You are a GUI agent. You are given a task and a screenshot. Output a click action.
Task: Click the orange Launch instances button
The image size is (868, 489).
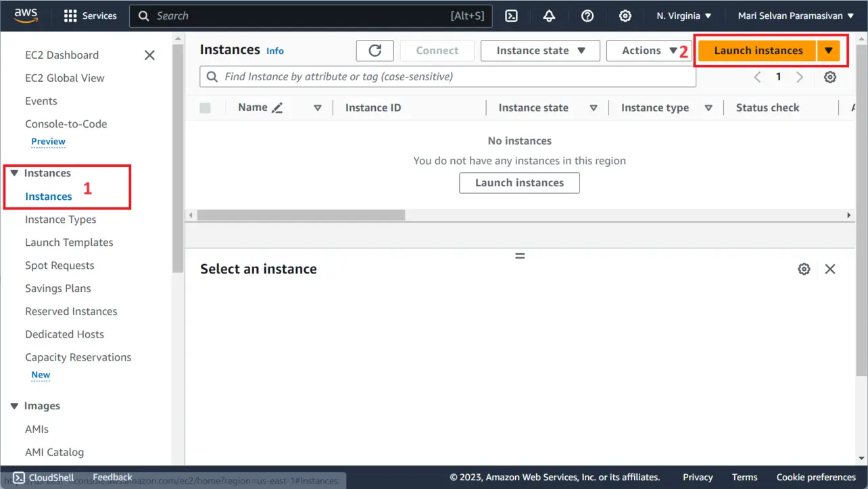pos(758,51)
